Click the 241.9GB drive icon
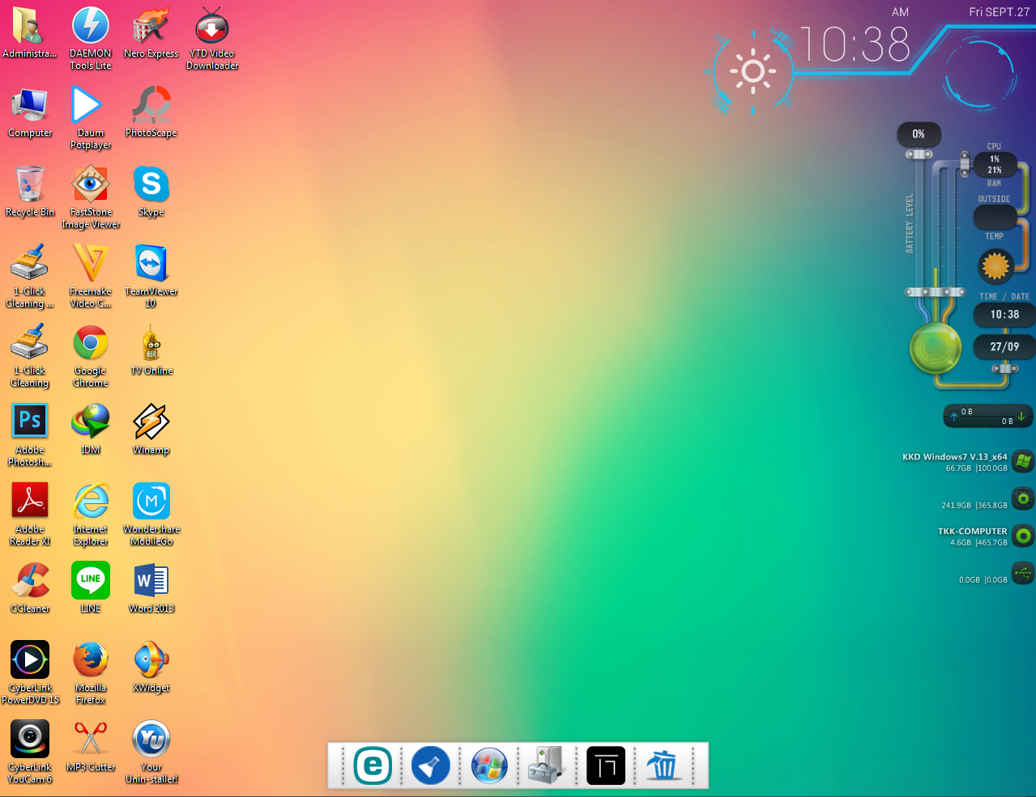 point(1023,499)
